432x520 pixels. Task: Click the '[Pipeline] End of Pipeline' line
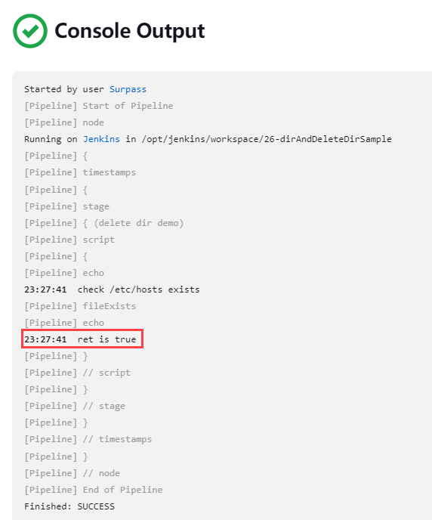[94, 490]
